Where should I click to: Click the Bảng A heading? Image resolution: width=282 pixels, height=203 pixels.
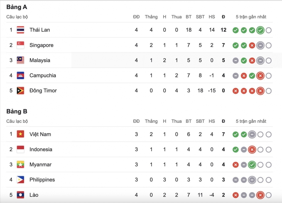coord(17,7)
